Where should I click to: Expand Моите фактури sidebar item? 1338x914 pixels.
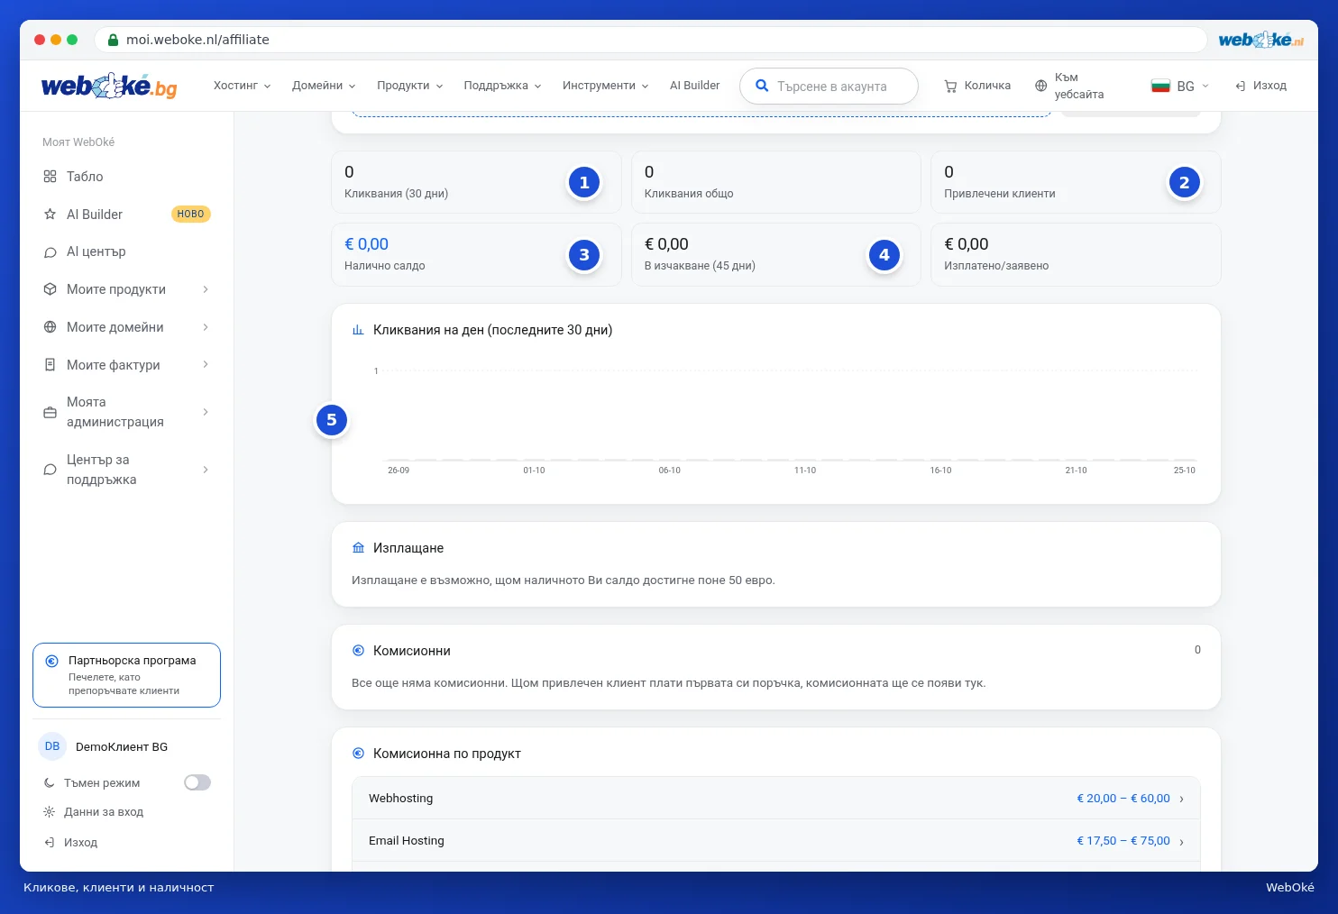pos(126,365)
